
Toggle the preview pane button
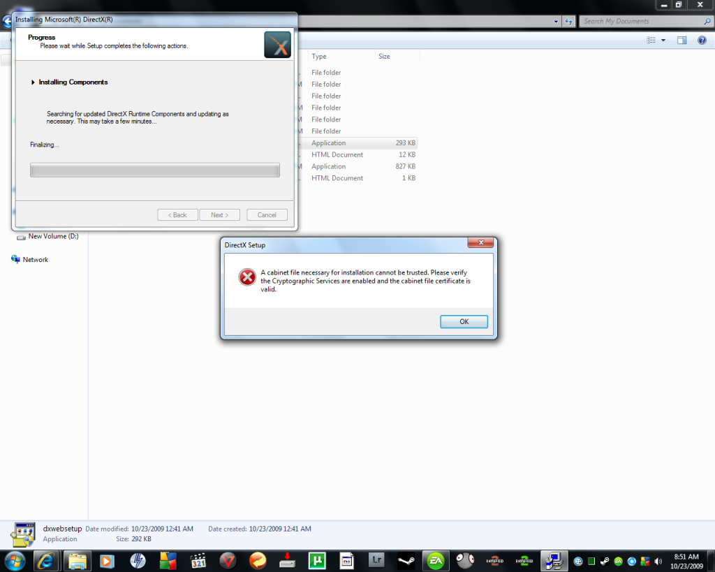pyautogui.click(x=681, y=40)
